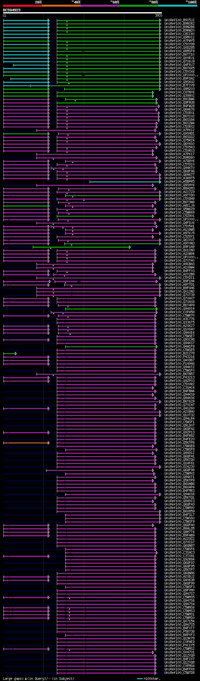This screenshot has width=200, height=681.
Task: Select the UniRef100_P14946 label
Action: (x=179, y=363)
